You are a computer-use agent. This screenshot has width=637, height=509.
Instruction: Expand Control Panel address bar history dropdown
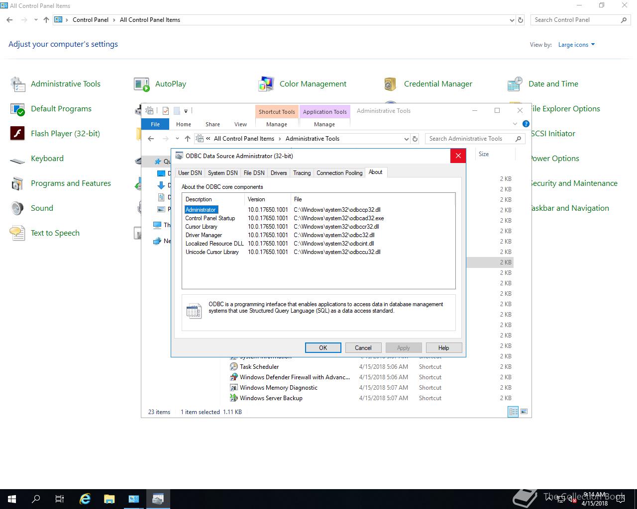(512, 20)
